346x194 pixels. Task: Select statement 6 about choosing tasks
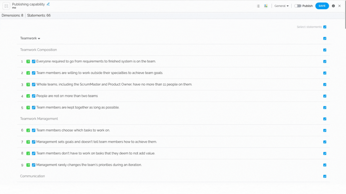73,130
